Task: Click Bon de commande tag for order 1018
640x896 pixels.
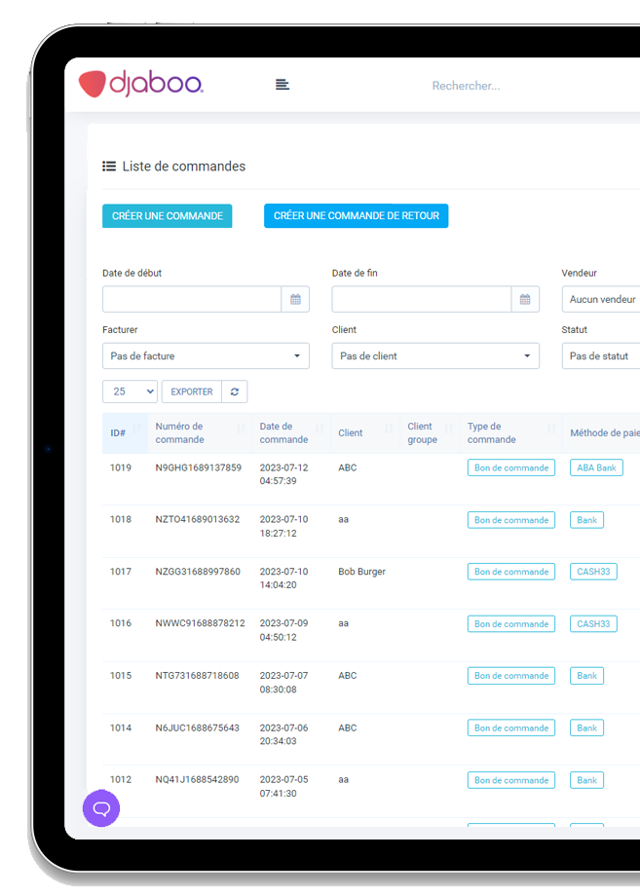Action: 510,520
